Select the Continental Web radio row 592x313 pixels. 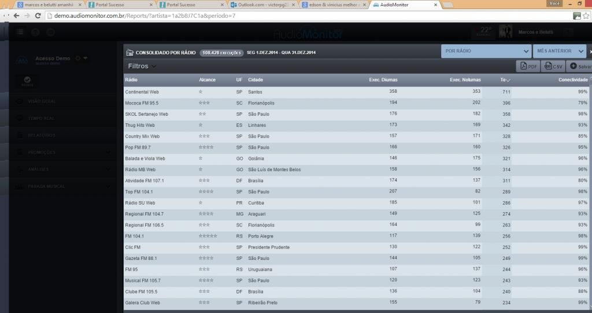[x=142, y=92]
